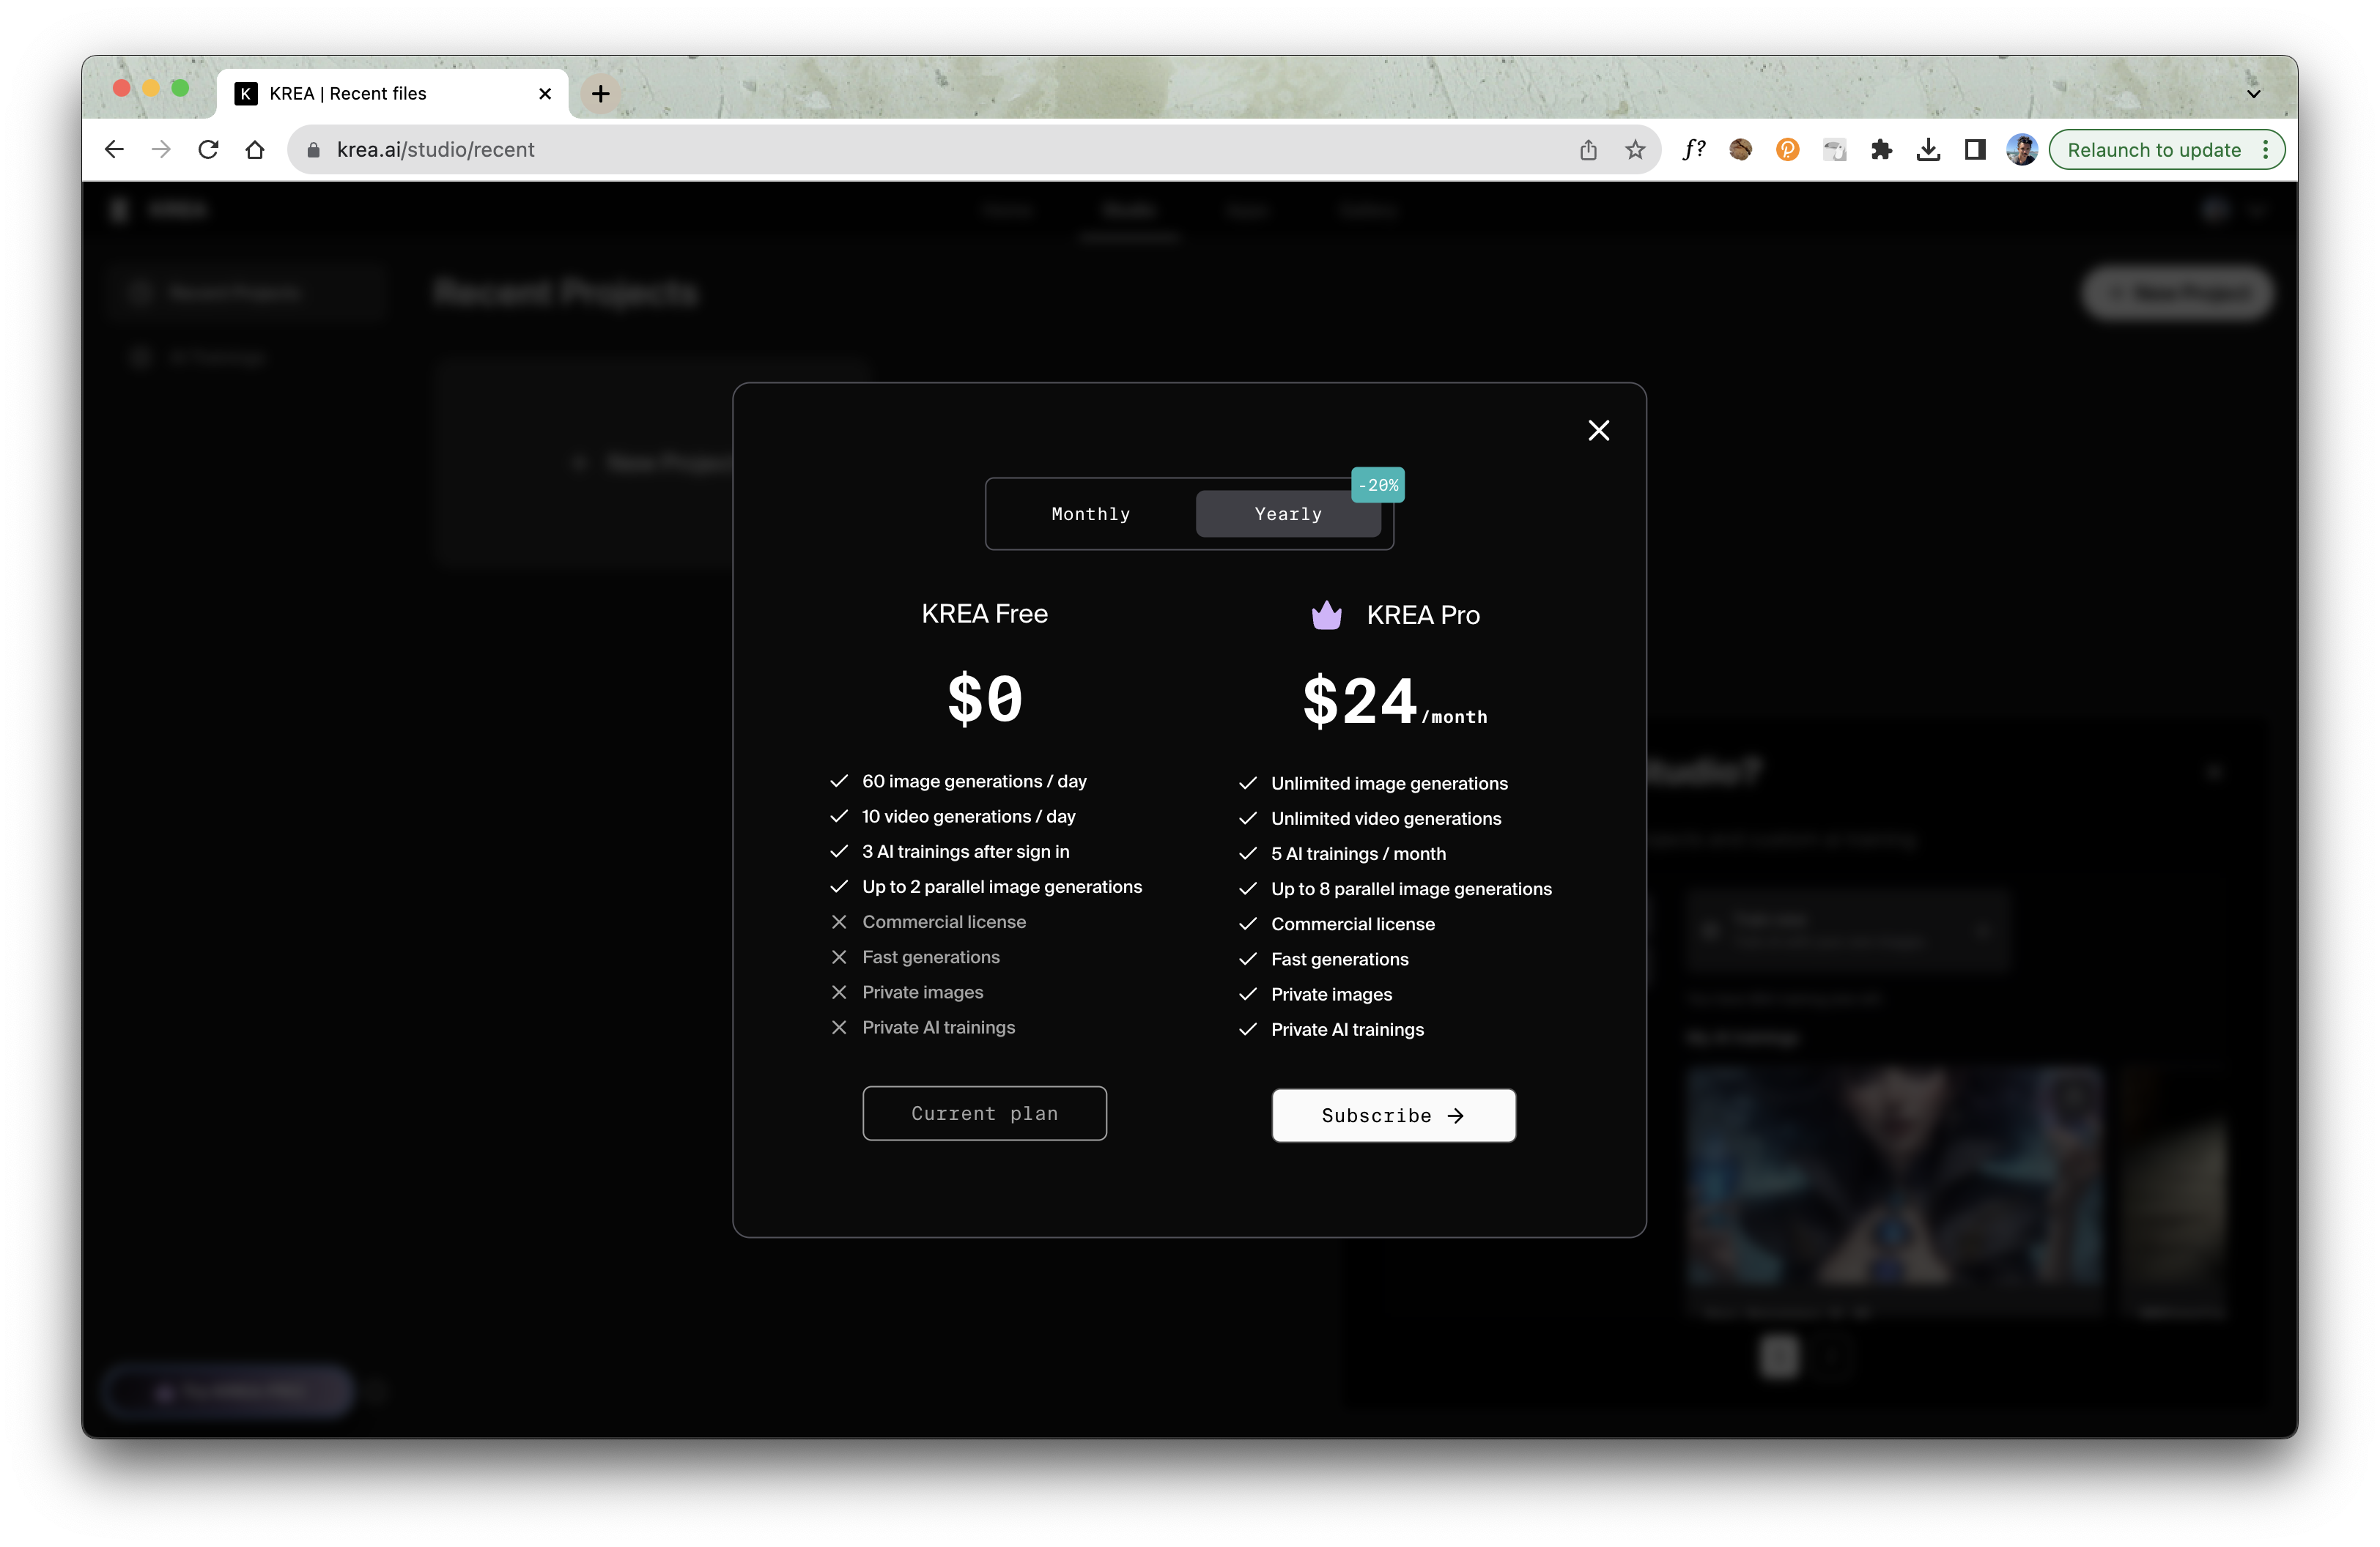The width and height of the screenshot is (2380, 1547).
Task: Open the Chrome profile avatar
Action: click(2021, 150)
